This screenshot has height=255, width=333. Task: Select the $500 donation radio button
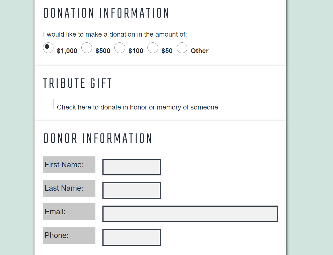(87, 48)
